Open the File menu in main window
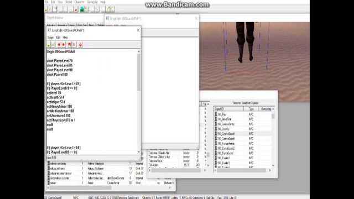 pos(46,2)
